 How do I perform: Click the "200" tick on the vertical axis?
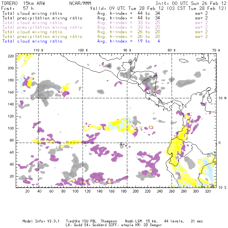pos(11,68)
